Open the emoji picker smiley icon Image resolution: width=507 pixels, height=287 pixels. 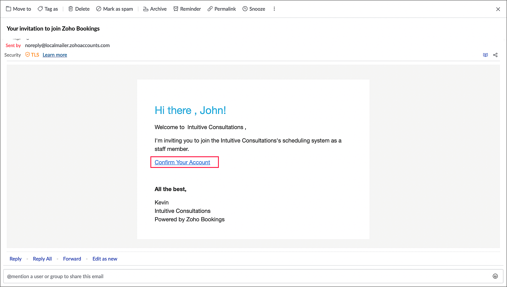click(495, 276)
